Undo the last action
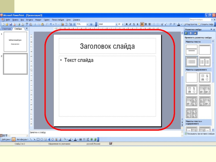 pos(51,24)
